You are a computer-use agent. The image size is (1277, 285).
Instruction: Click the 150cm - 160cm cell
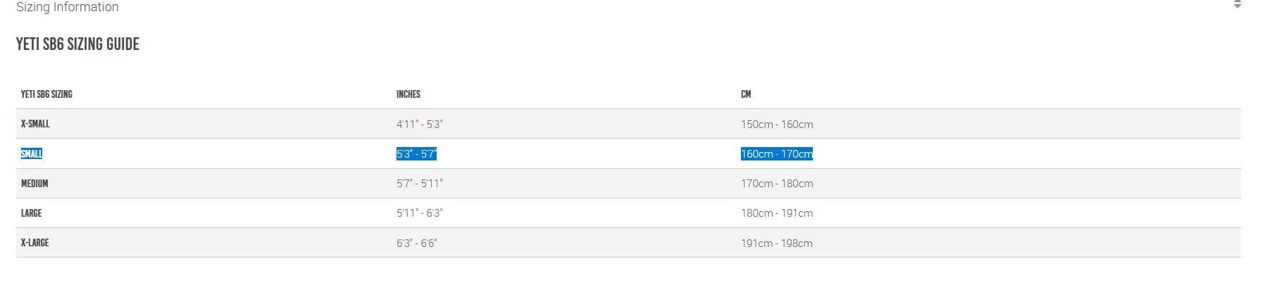click(776, 125)
